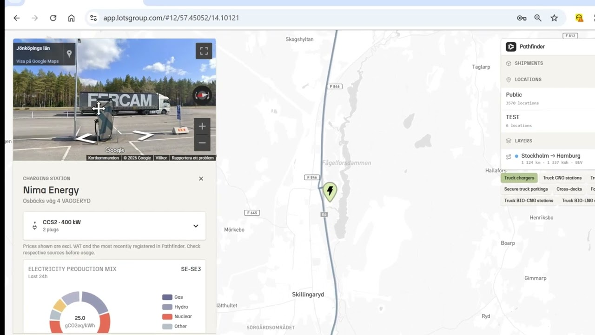Expand the CCS2 400 kW plug details
This screenshot has width=595, height=335.
[196, 226]
